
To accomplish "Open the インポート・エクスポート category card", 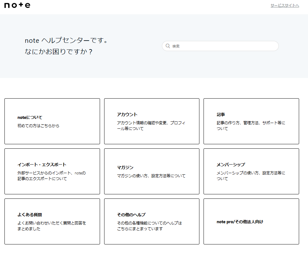I will tap(52, 172).
